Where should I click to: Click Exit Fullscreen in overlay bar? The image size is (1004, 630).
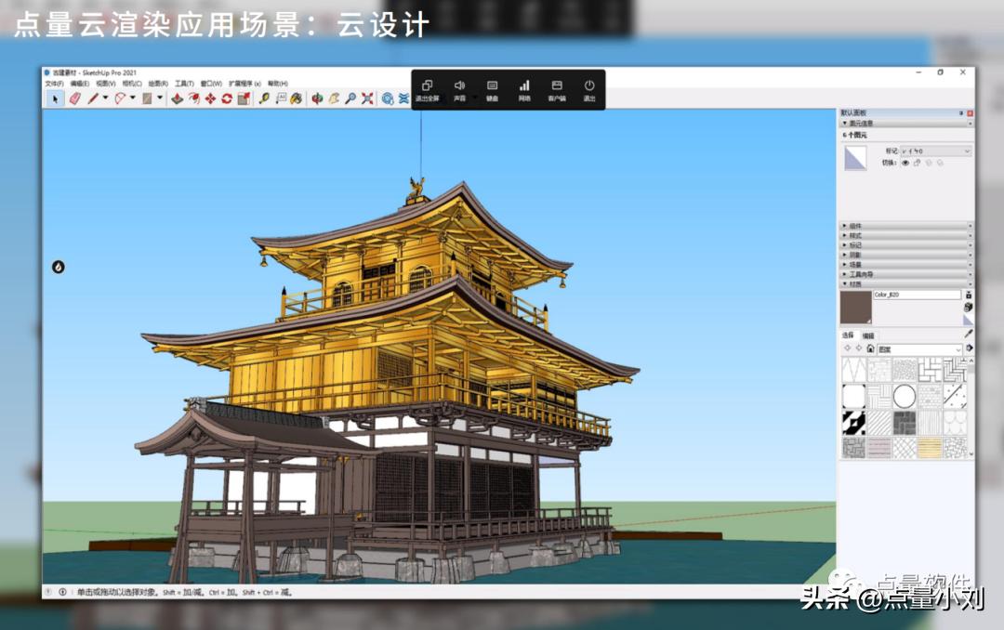pos(427,90)
